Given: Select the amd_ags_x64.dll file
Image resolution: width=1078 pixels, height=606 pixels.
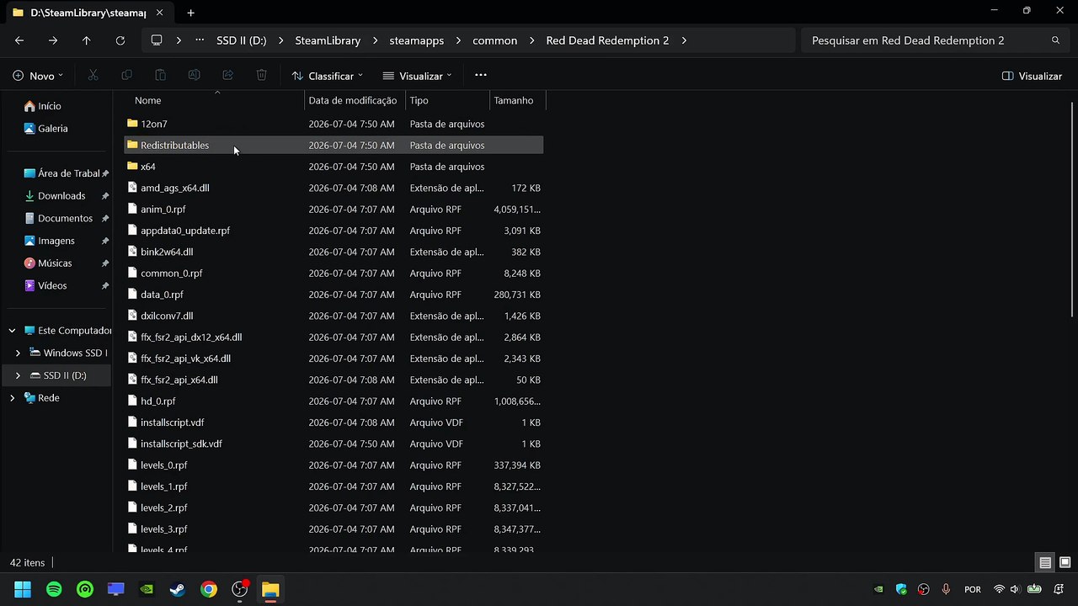Looking at the screenshot, I should [x=334, y=188].
